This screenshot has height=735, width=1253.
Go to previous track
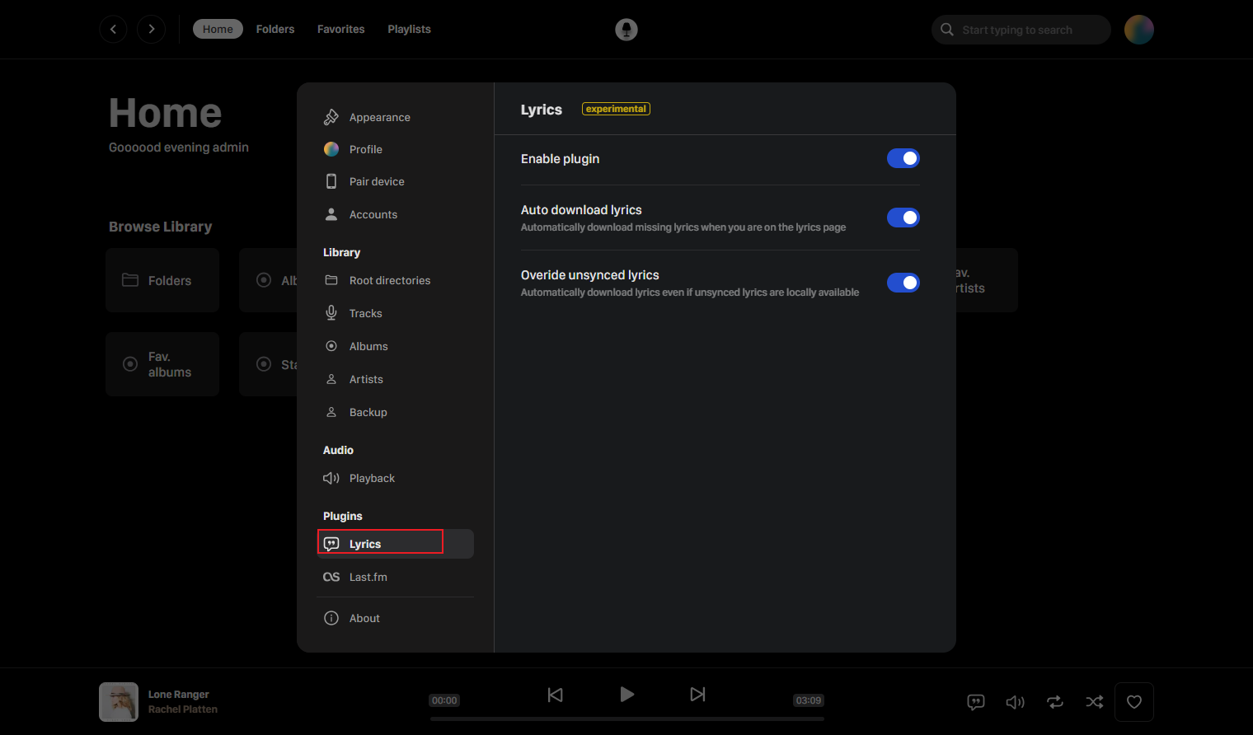[x=556, y=695]
